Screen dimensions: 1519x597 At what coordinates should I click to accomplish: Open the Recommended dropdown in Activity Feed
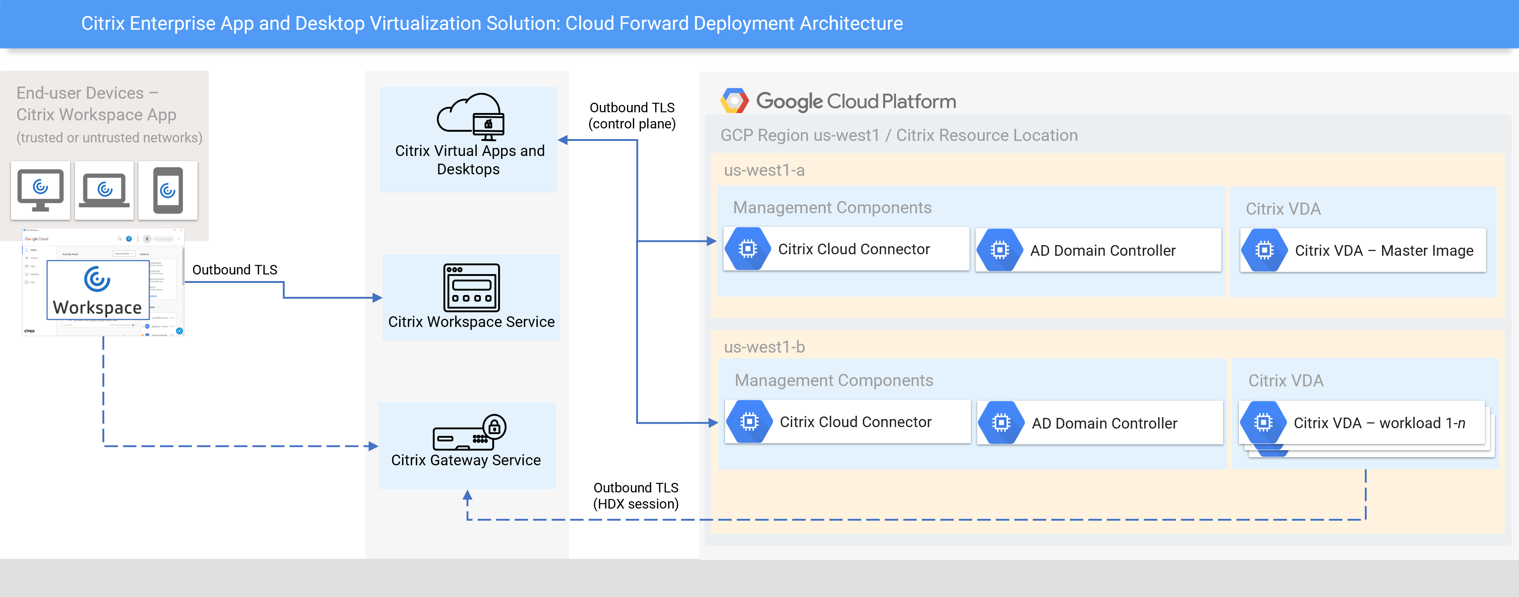tap(124, 254)
